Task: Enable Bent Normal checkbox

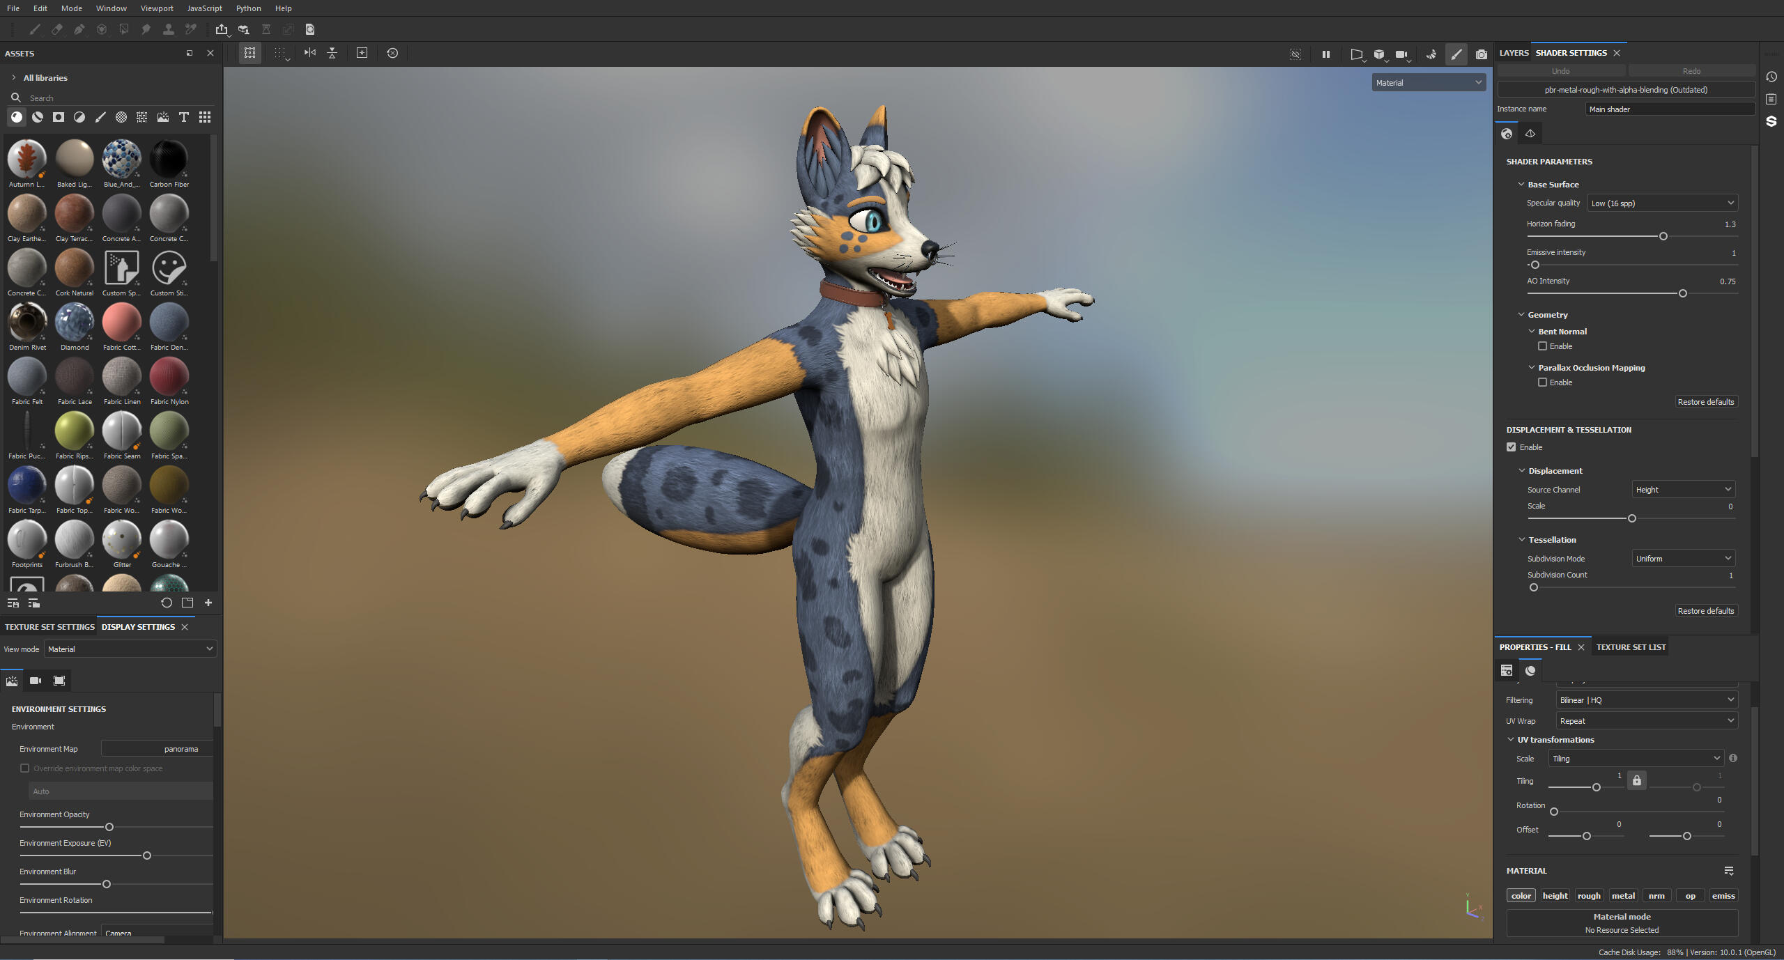Action: [x=1542, y=346]
